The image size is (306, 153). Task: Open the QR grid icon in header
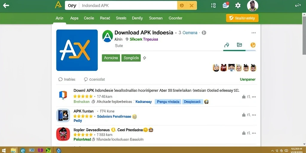(214, 5)
